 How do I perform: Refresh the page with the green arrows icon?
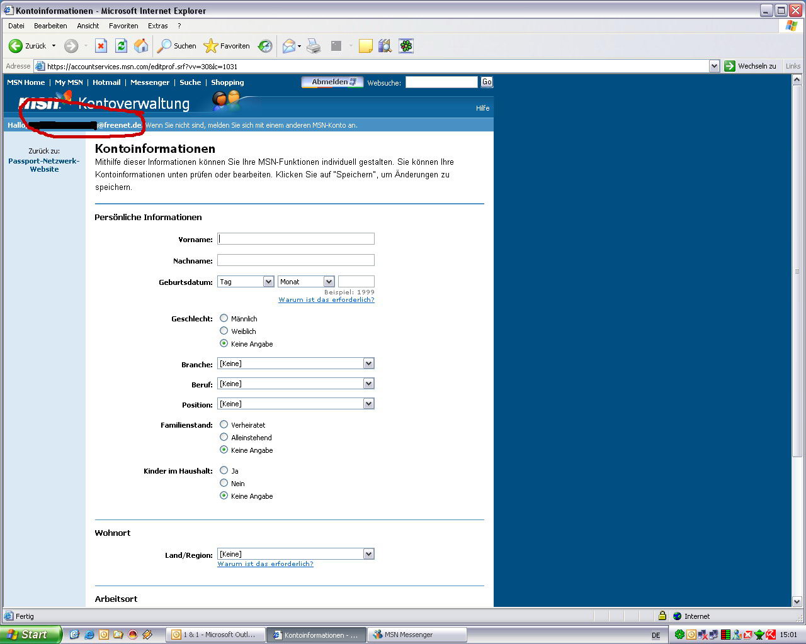pyautogui.click(x=121, y=46)
